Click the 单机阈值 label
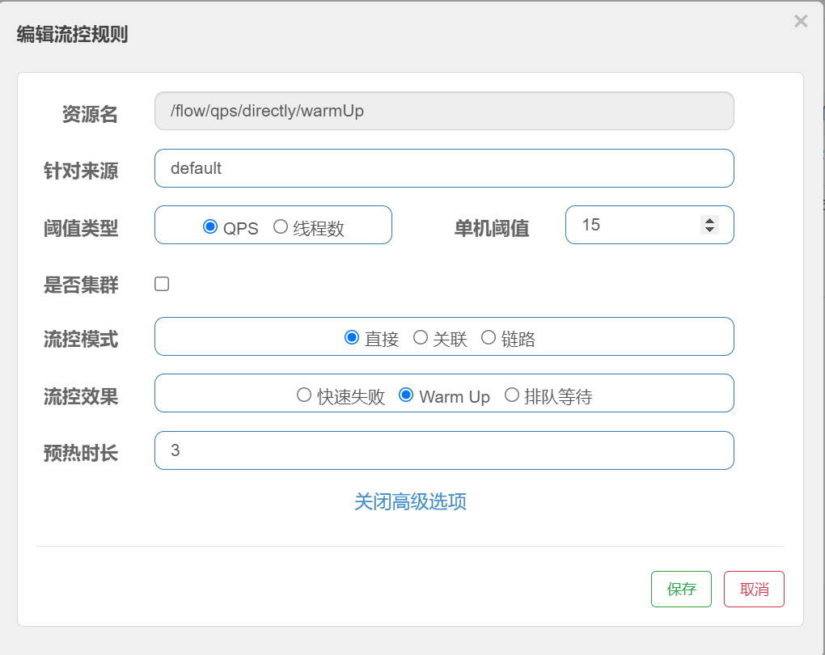Viewport: 825px width, 655px height. click(x=492, y=228)
